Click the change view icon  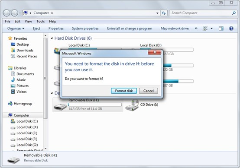tap(205, 29)
